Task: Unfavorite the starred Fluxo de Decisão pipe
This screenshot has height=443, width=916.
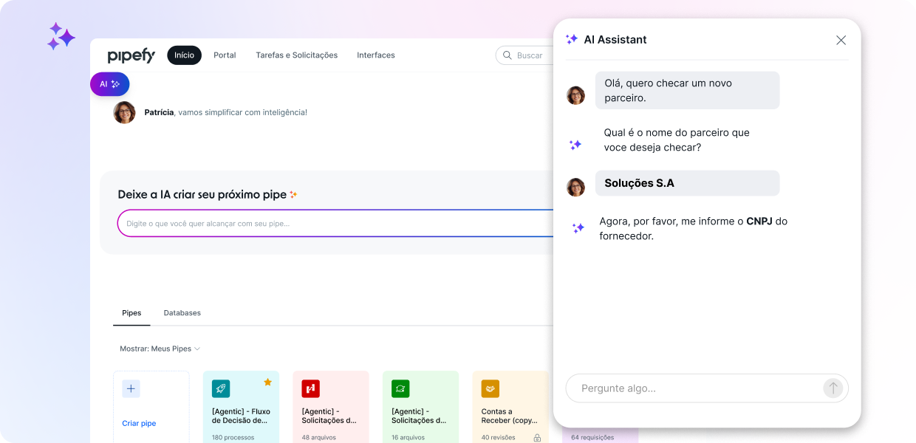Action: [x=267, y=382]
